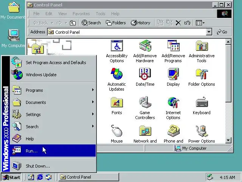The width and height of the screenshot is (242, 182).
Task: Open the File menu
Action: click(36, 14)
